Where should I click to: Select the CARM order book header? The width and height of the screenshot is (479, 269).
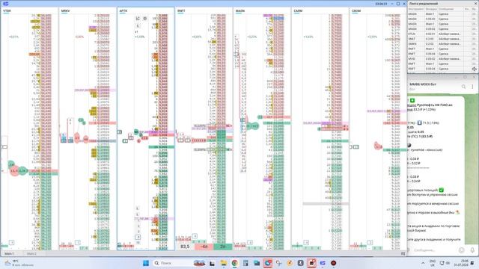pos(298,11)
